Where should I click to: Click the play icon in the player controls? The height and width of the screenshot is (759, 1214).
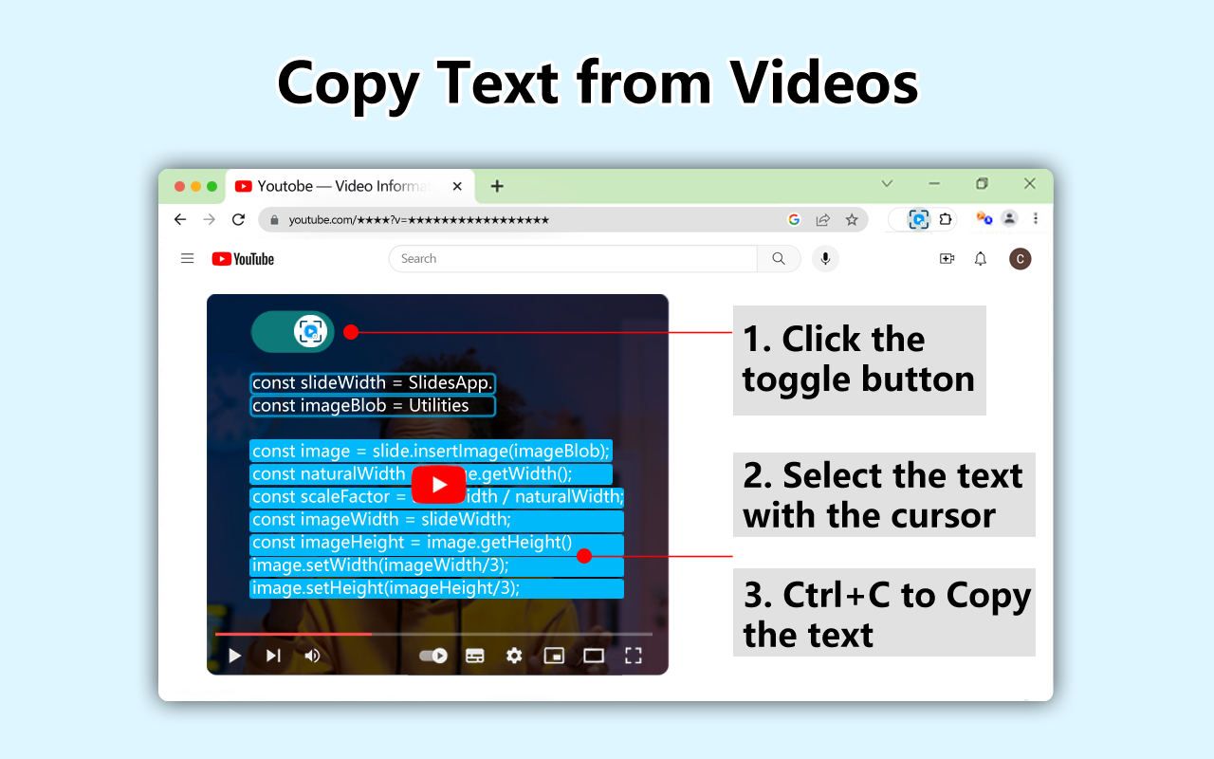235,656
